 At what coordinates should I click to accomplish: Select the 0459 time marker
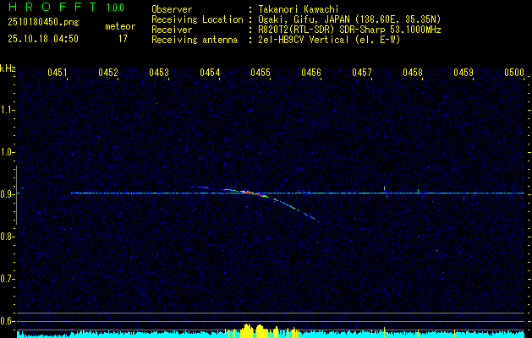(463, 73)
